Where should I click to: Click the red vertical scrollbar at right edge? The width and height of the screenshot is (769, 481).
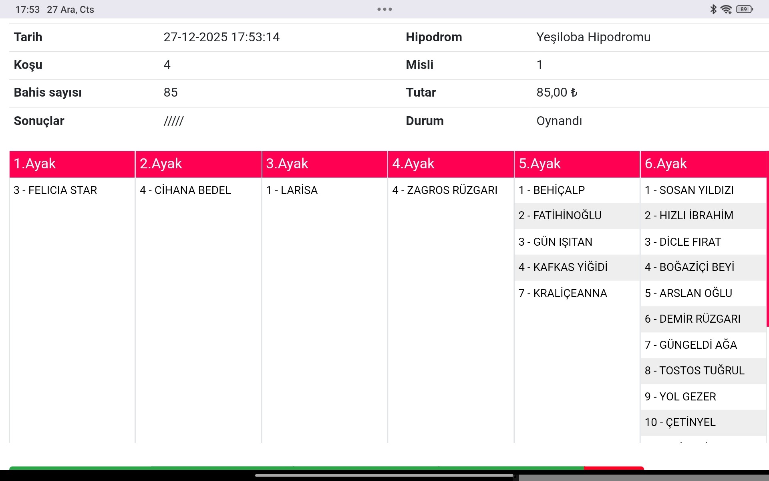click(767, 239)
